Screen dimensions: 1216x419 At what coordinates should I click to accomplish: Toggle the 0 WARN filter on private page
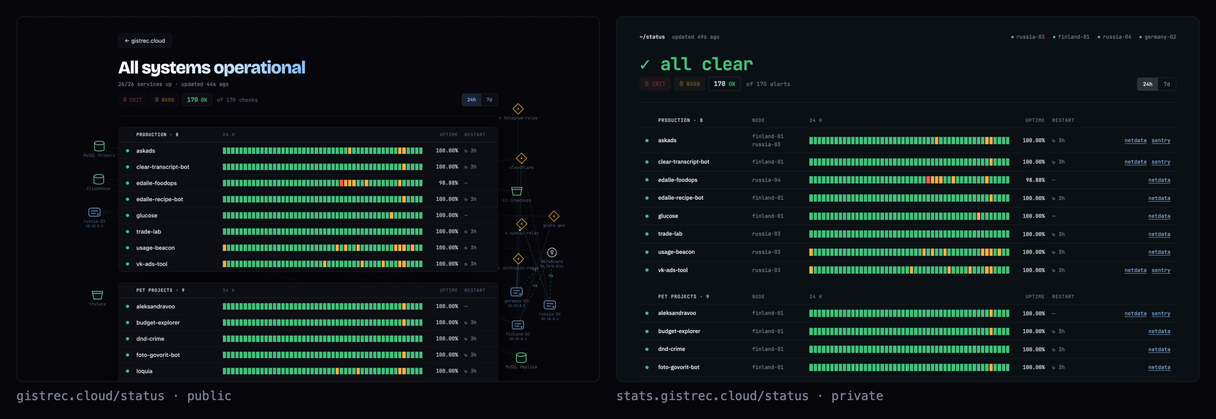click(689, 84)
